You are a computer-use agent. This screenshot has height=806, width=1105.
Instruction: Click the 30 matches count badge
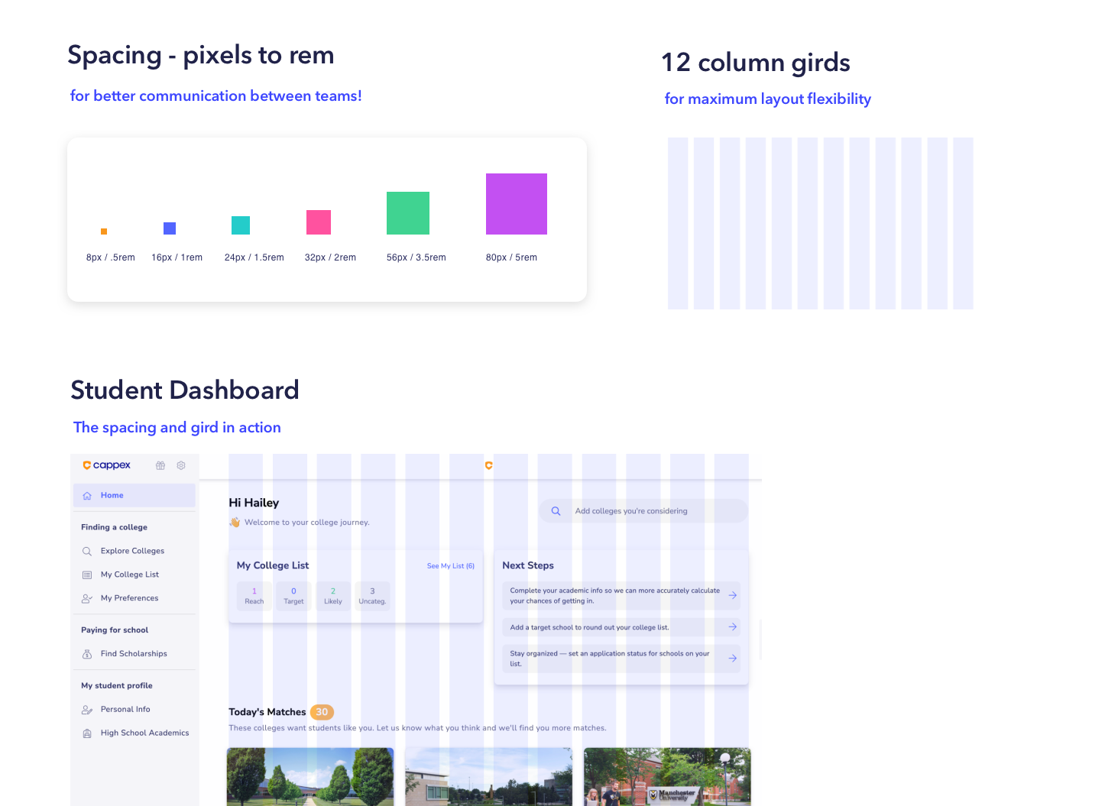(322, 712)
